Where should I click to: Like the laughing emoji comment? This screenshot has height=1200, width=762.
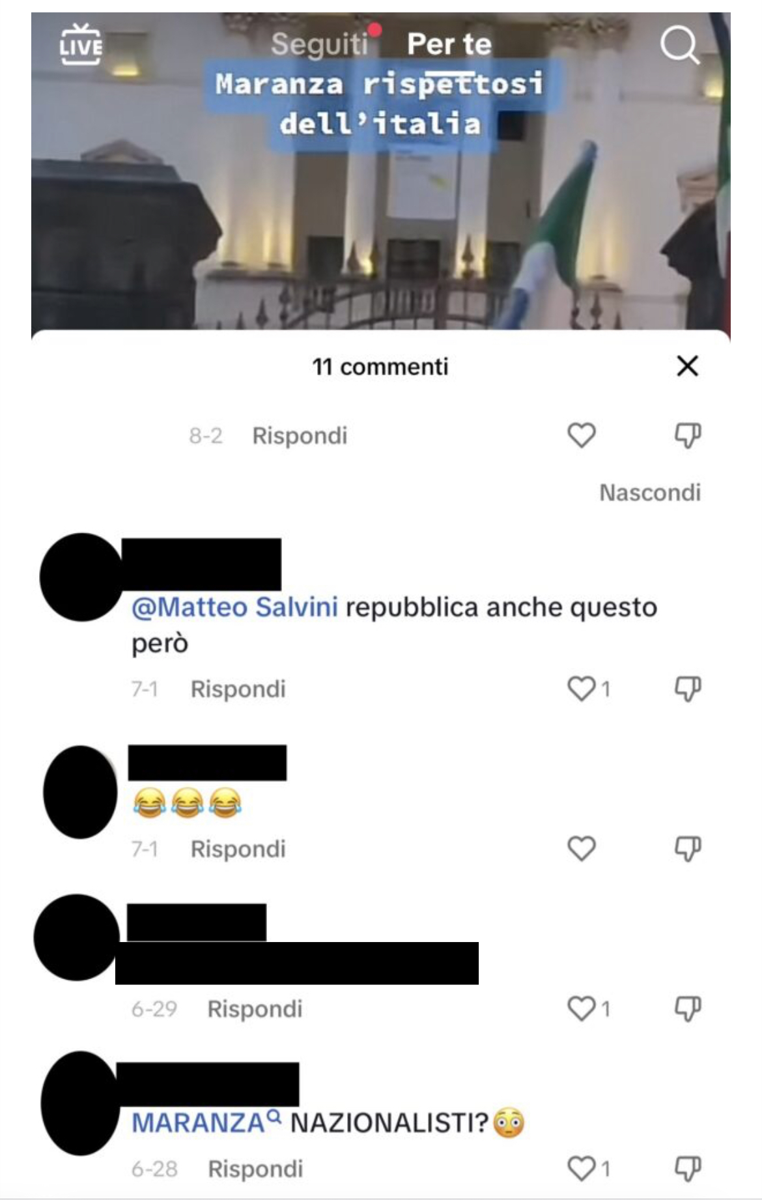pos(582,849)
